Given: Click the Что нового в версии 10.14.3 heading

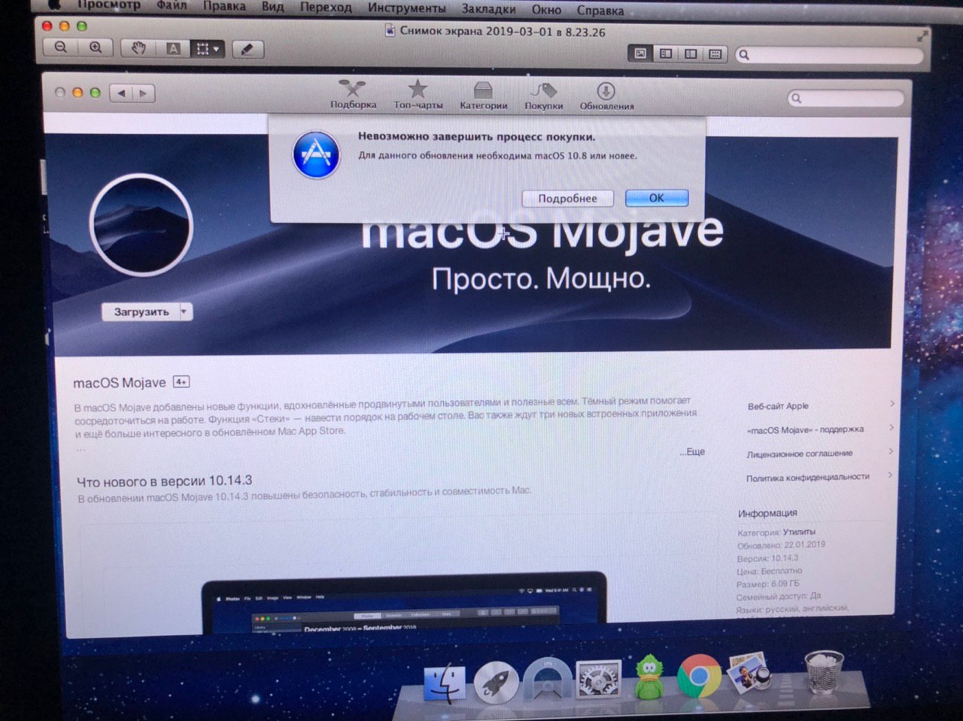Looking at the screenshot, I should (165, 480).
